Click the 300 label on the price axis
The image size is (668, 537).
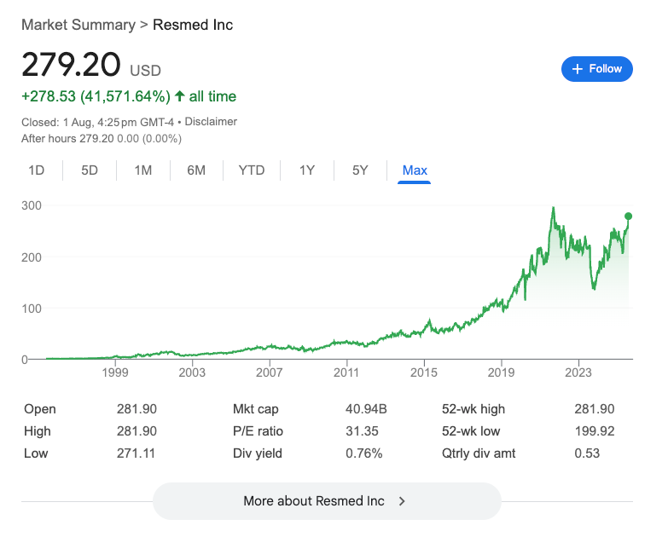[x=32, y=205]
